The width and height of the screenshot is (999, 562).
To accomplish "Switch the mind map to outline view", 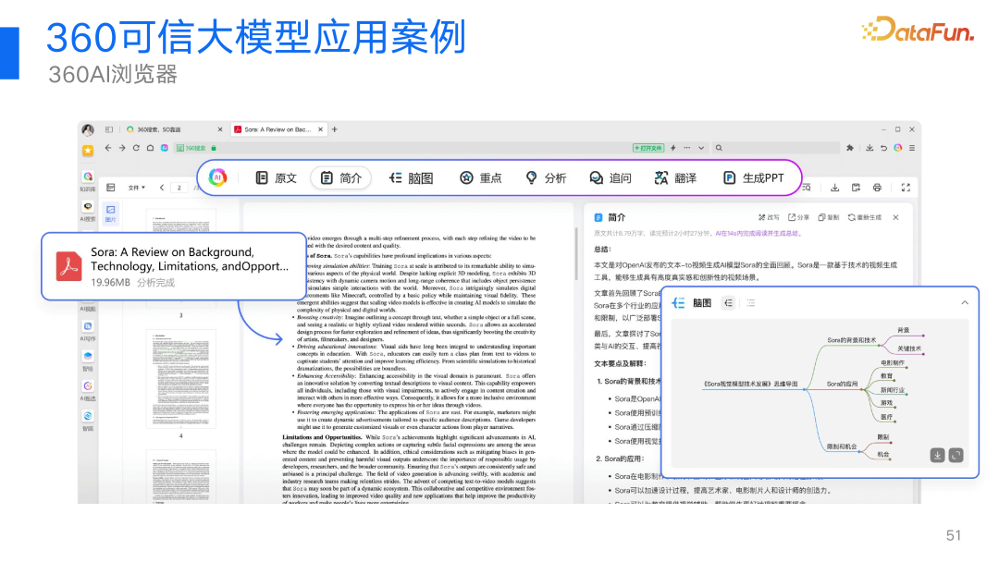I will click(x=751, y=302).
